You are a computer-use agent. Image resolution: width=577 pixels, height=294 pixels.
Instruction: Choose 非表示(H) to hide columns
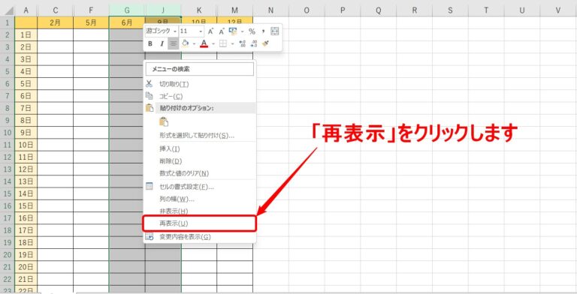(x=199, y=211)
